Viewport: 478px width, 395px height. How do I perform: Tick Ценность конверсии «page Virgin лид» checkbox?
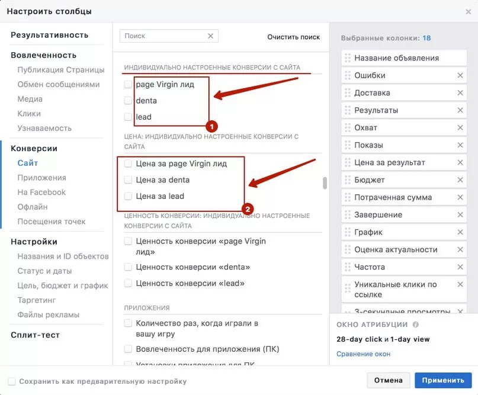(128, 241)
